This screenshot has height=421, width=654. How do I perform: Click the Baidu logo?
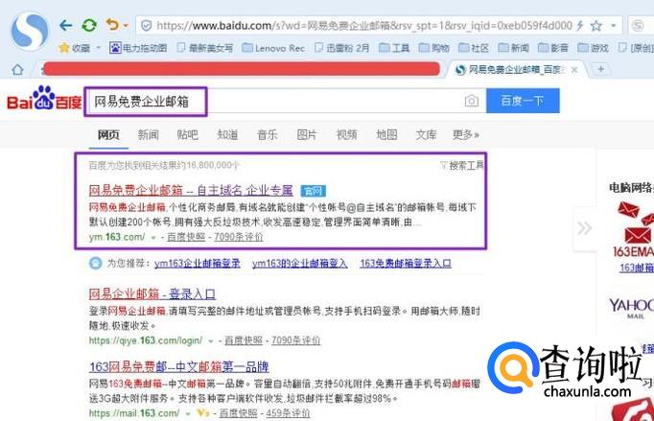(44, 99)
